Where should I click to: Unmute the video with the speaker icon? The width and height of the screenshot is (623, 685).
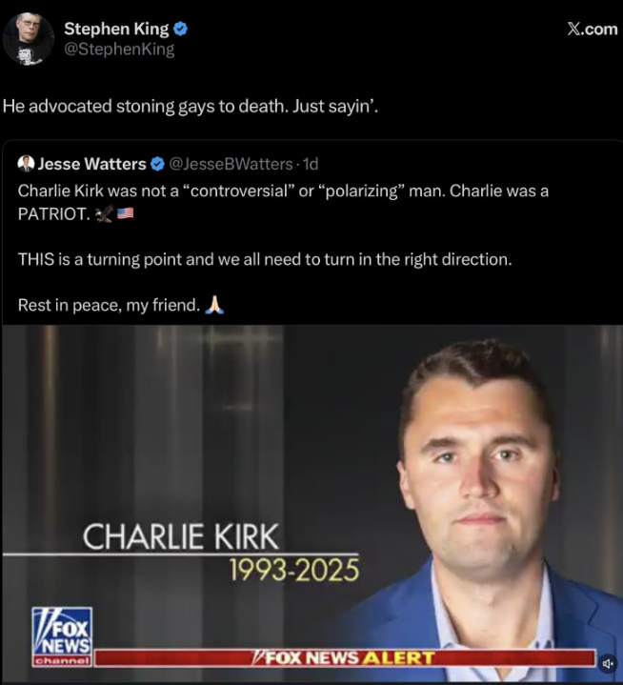click(608, 664)
